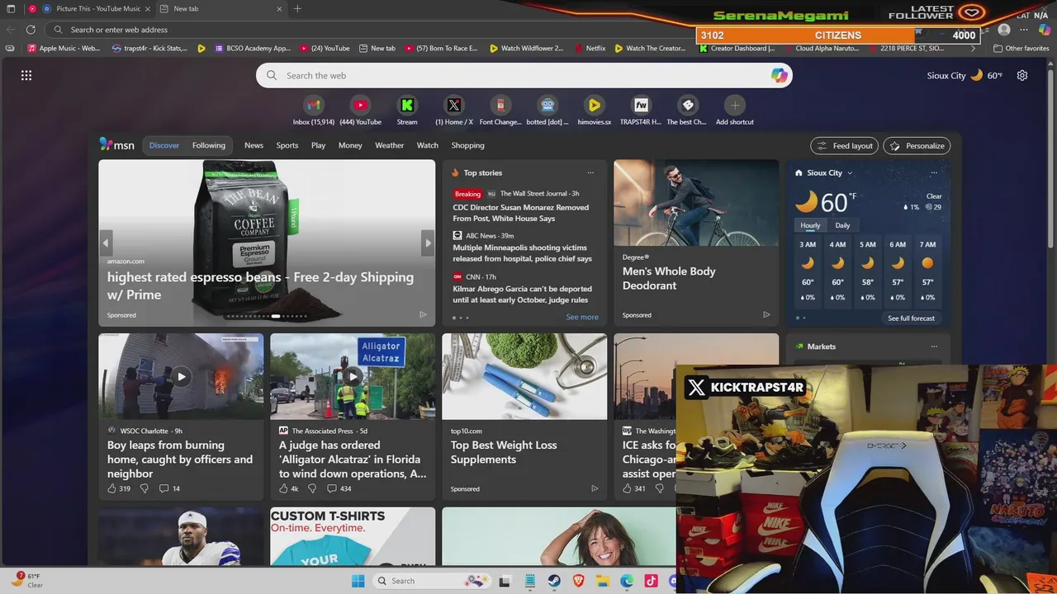1057x594 pixels.
Task: Open new tab page settings gear
Action: tap(1022, 75)
